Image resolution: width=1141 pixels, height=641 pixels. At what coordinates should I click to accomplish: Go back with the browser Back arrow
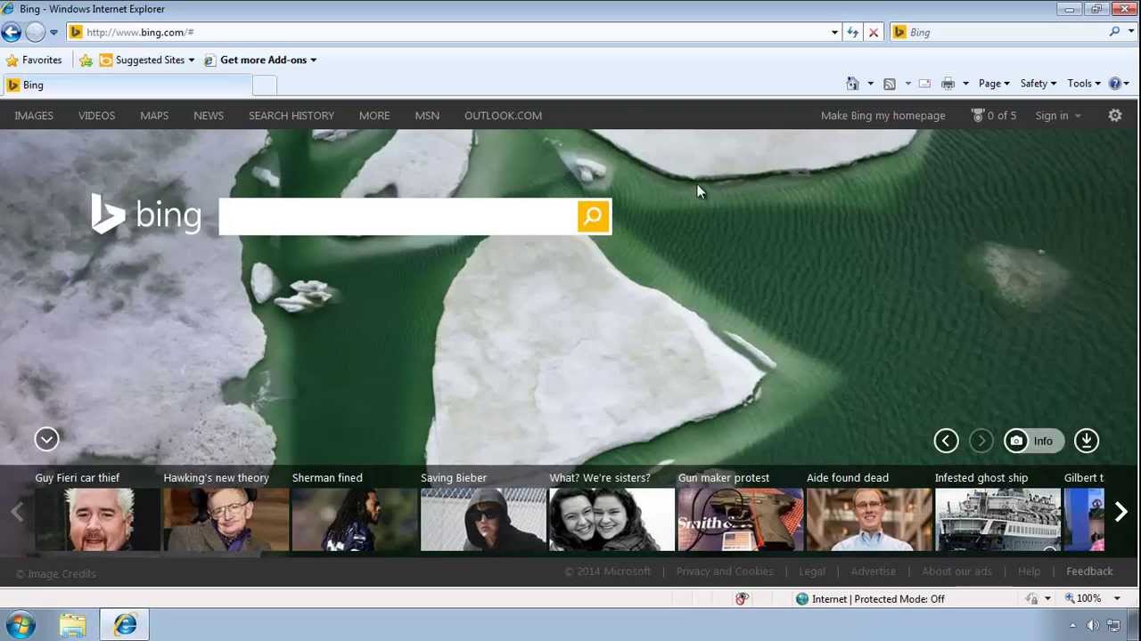[x=11, y=32]
